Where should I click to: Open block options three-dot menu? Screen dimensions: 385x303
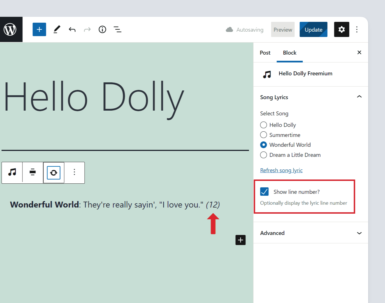coord(74,172)
